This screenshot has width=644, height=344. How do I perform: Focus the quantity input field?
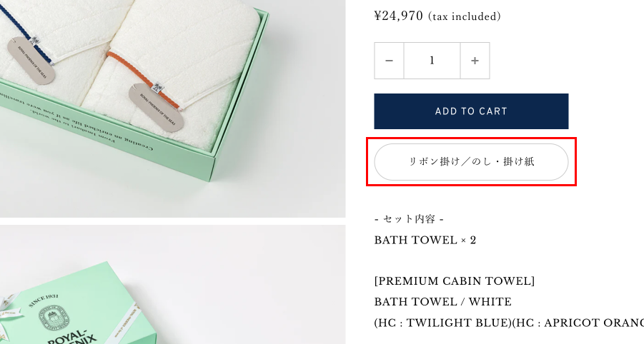pos(432,61)
